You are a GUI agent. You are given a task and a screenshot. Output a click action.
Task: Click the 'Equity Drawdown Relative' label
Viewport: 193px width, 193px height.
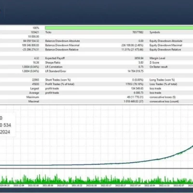(x=165, y=50)
